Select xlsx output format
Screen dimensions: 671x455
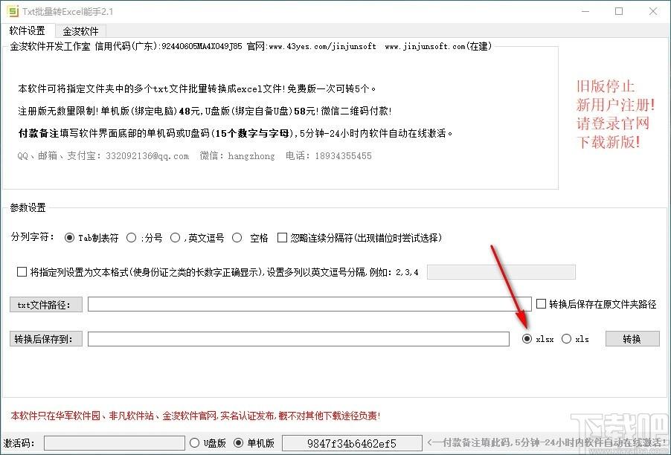coord(538,339)
